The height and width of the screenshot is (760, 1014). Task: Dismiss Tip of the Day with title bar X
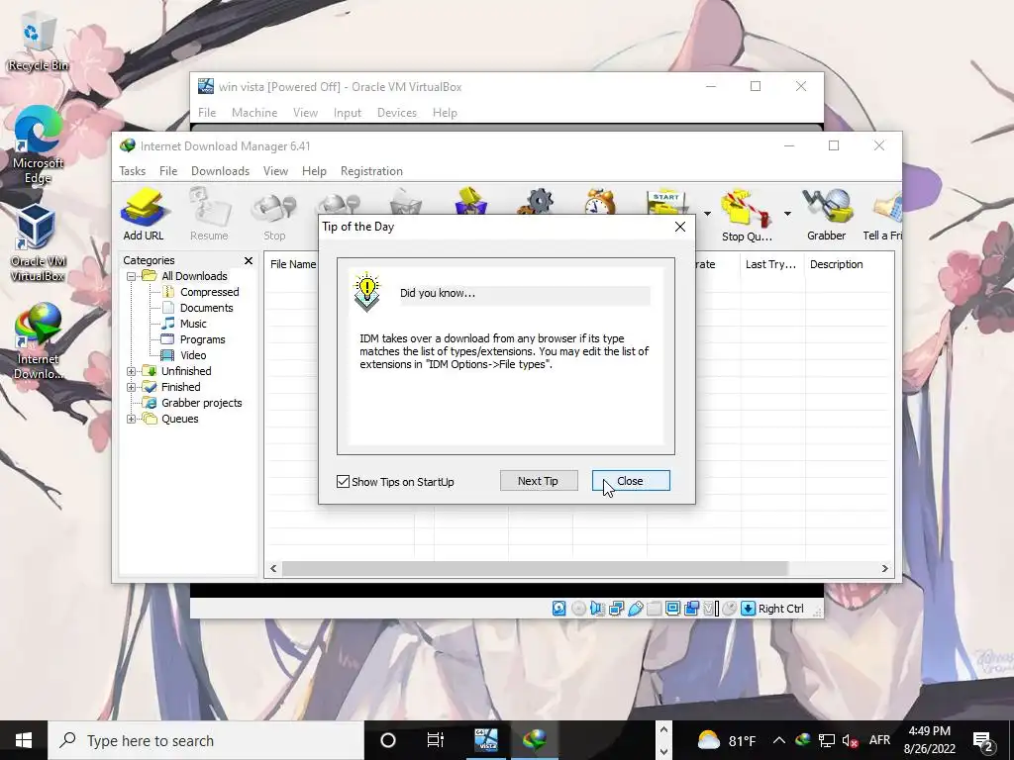pyautogui.click(x=679, y=227)
